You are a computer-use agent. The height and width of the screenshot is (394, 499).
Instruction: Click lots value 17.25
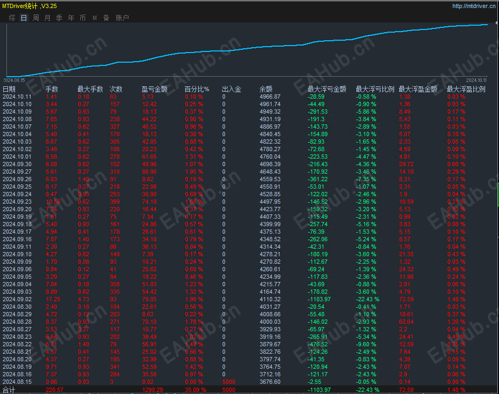(53, 300)
